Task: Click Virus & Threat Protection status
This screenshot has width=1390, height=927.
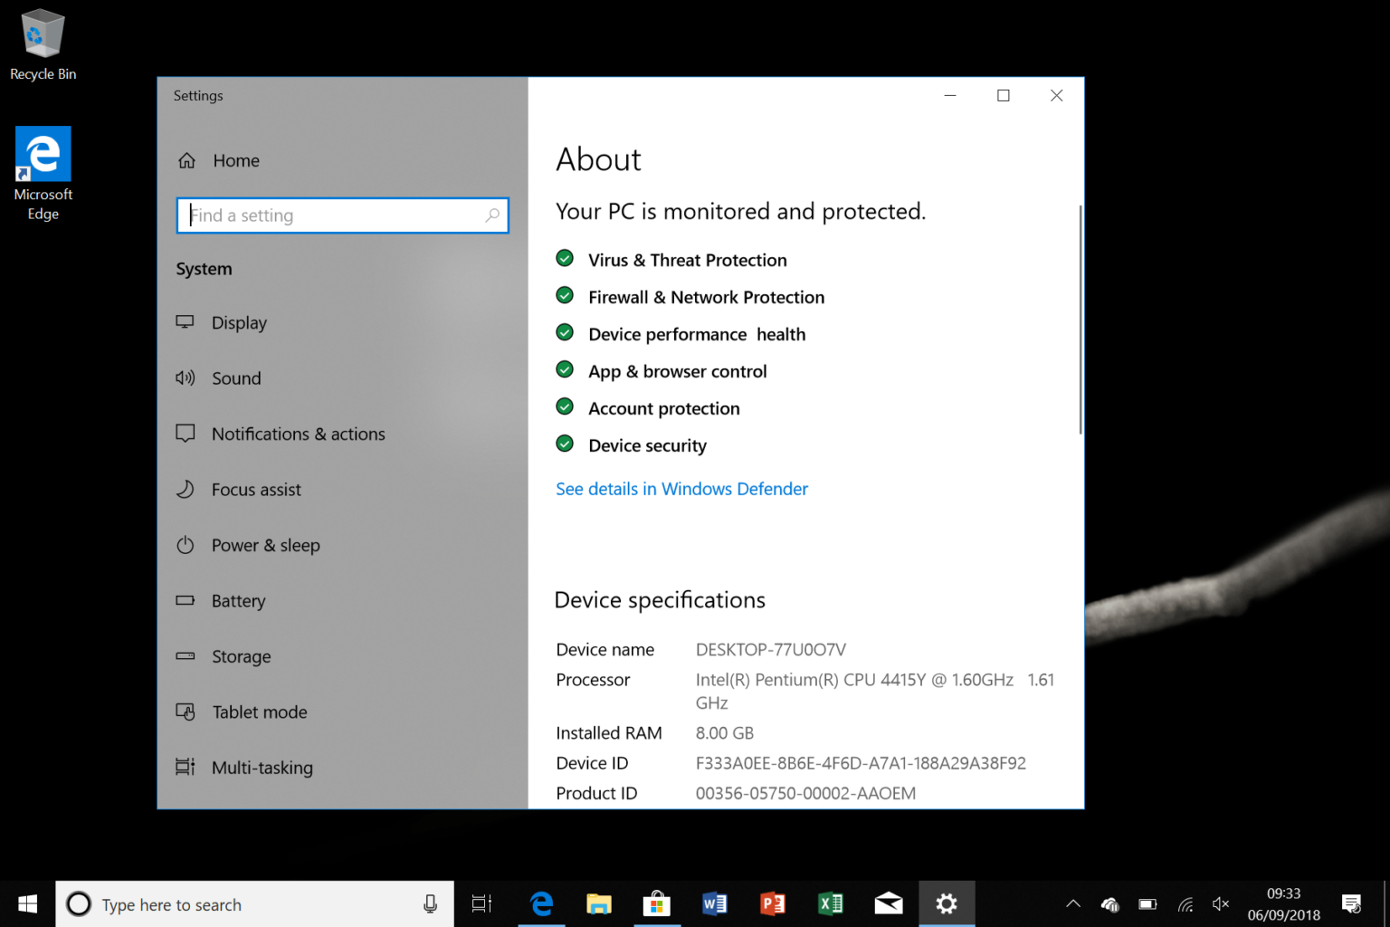Action: point(687,261)
